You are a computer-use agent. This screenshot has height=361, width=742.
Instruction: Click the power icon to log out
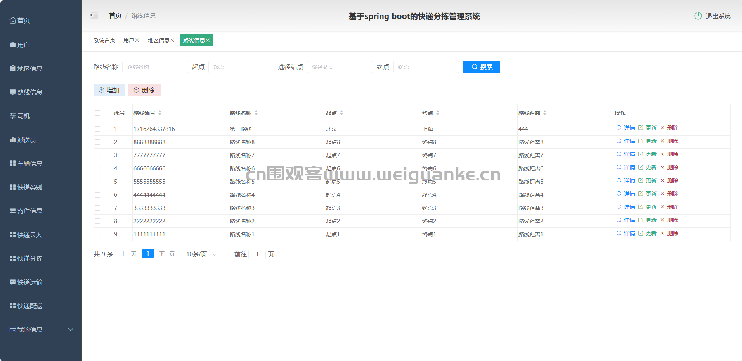(x=698, y=16)
